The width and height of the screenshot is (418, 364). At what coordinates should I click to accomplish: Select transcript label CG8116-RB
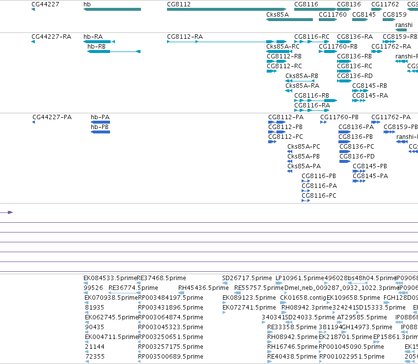[x=311, y=95]
